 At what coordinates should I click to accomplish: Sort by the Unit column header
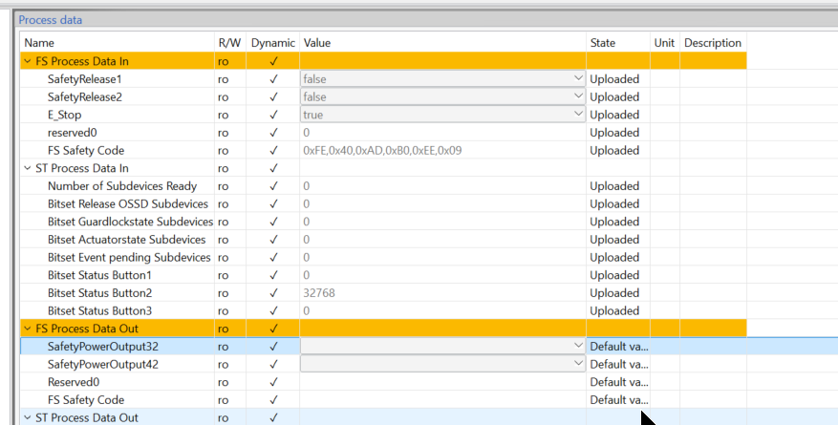(665, 43)
